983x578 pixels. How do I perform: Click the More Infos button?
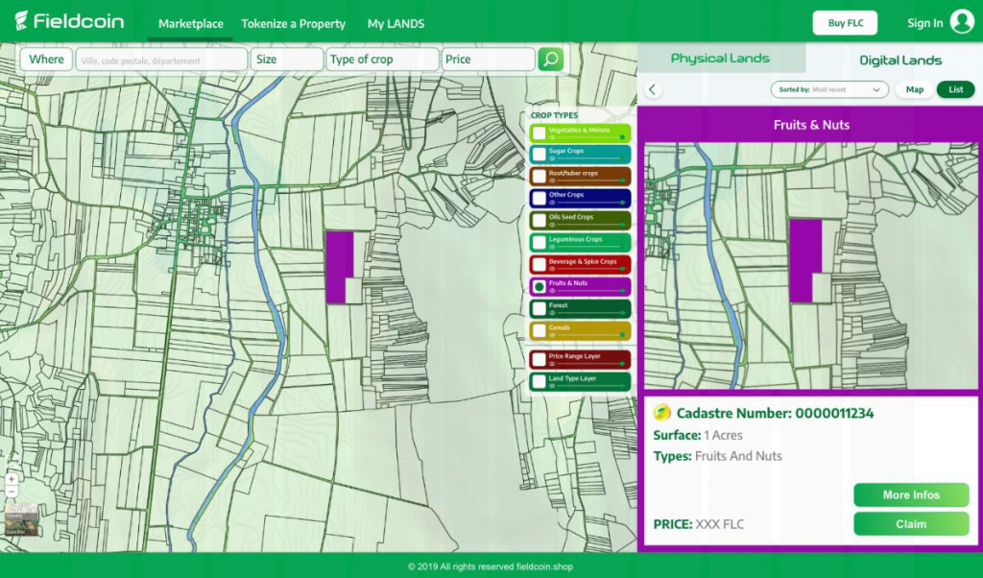point(911,494)
